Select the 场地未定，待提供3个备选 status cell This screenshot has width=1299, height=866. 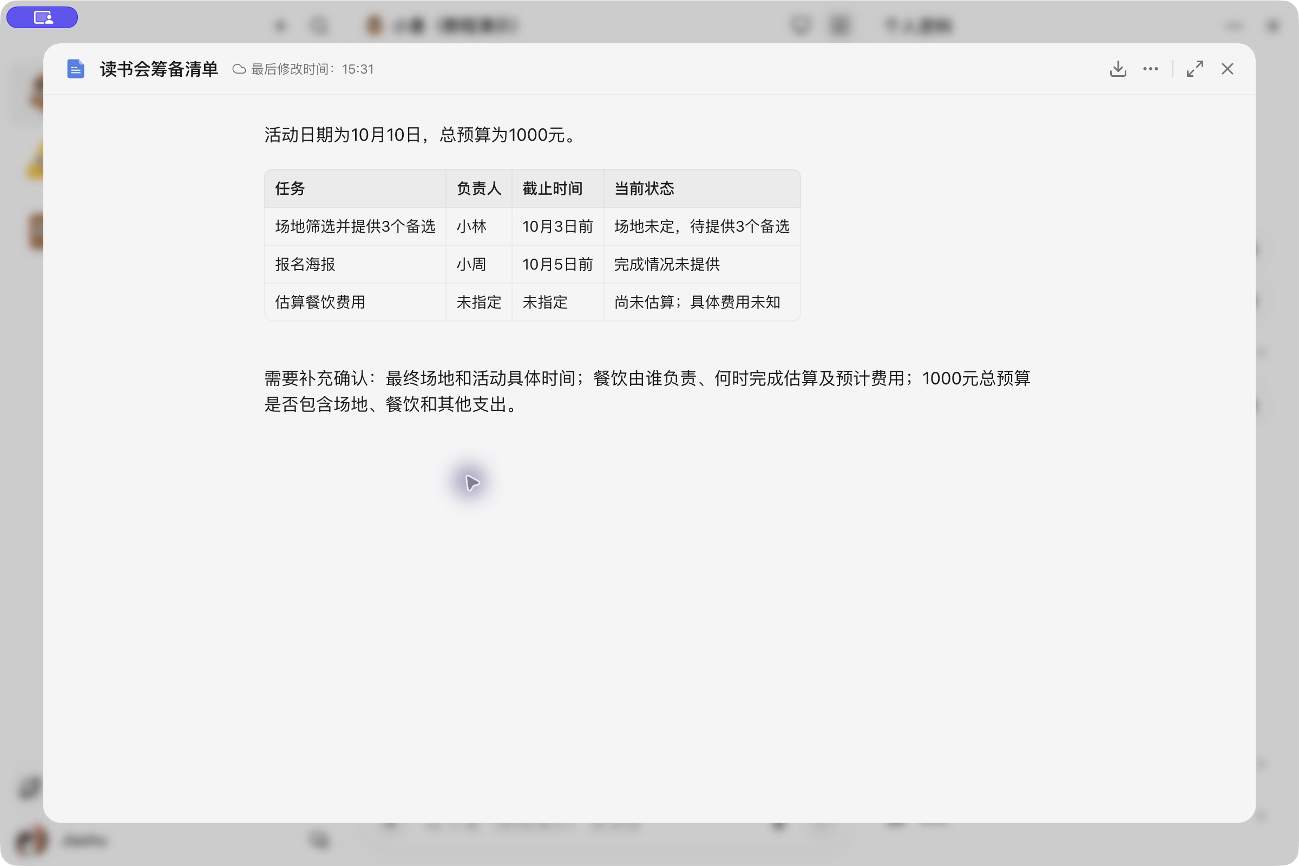coord(702,226)
